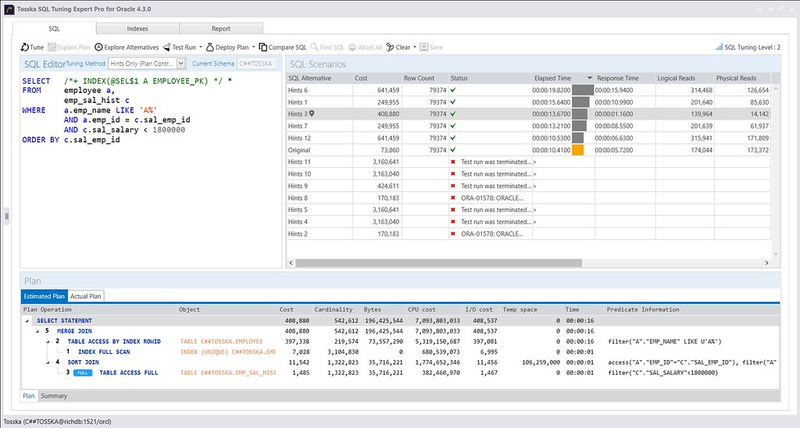
Task: Collapse the MERGE JOIN plan node
Action: 37,331
